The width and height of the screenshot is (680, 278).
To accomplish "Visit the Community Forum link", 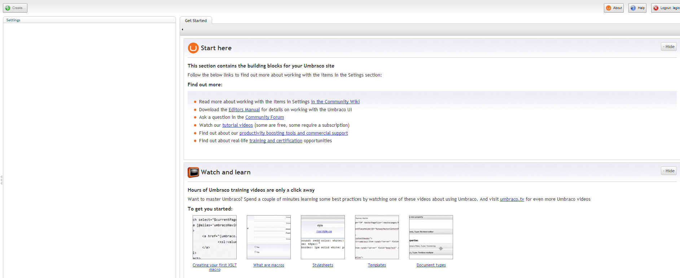I will coord(264,117).
